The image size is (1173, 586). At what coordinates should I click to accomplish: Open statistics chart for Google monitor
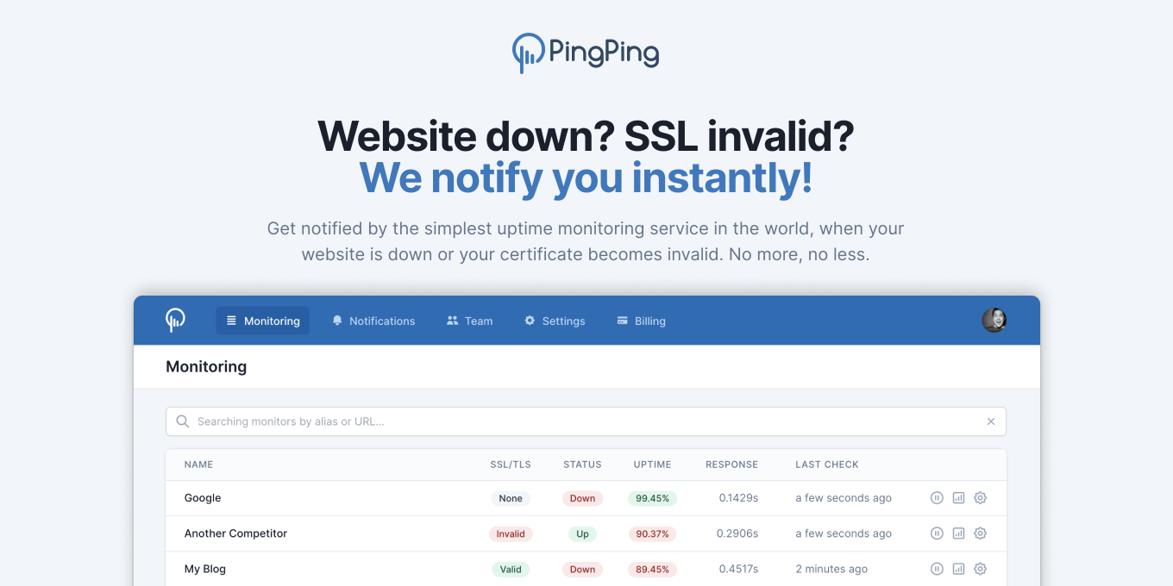[x=958, y=498]
